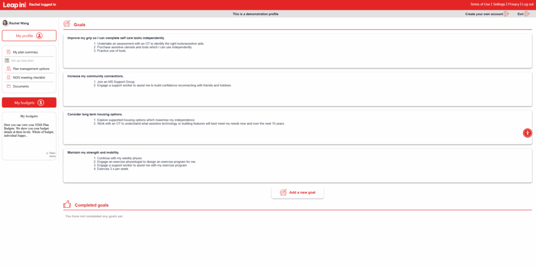
Task: Open the My profile button
Action: [29, 36]
